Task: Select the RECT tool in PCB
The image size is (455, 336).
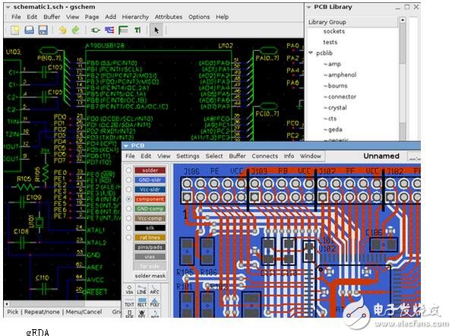Action: click(x=141, y=303)
